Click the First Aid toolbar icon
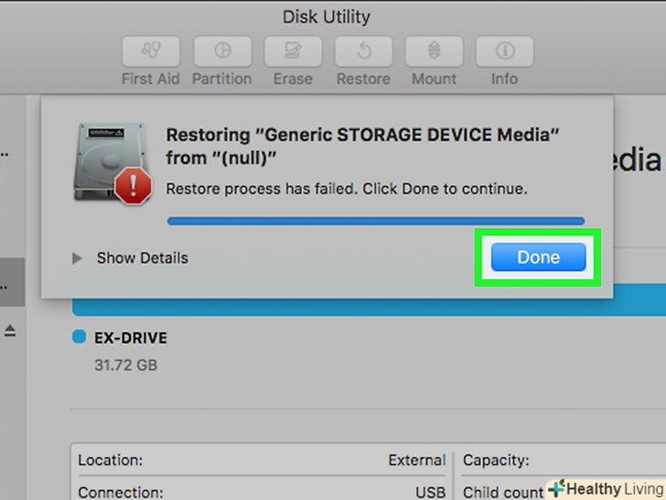Screen dimensions: 666x500 (151, 50)
